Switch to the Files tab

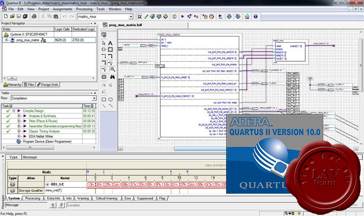point(29,84)
